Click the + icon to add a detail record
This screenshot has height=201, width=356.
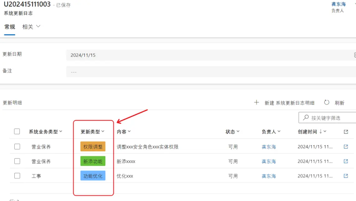pyautogui.click(x=256, y=102)
